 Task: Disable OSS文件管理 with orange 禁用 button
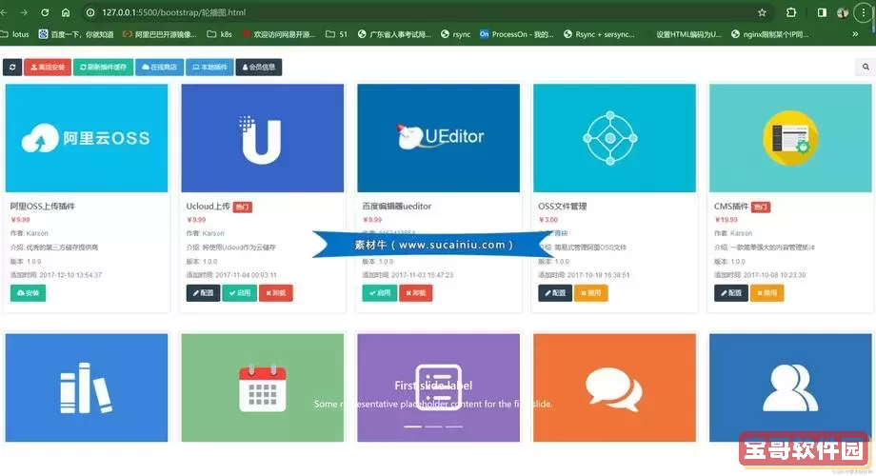590,293
